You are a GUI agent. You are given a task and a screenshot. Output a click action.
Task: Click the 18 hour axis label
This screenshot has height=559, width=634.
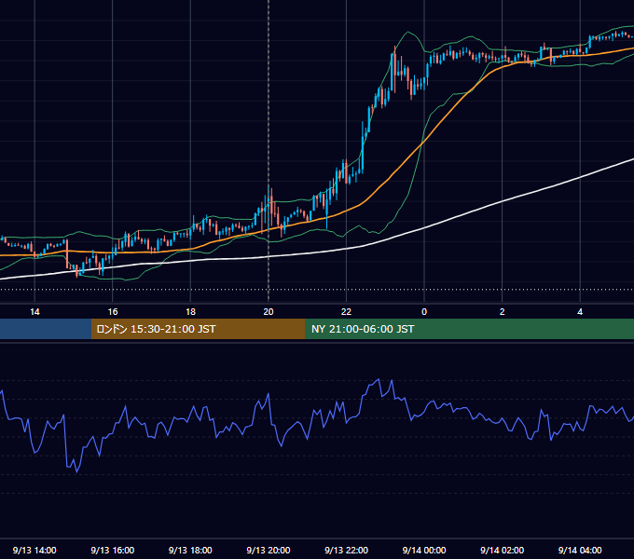click(190, 312)
